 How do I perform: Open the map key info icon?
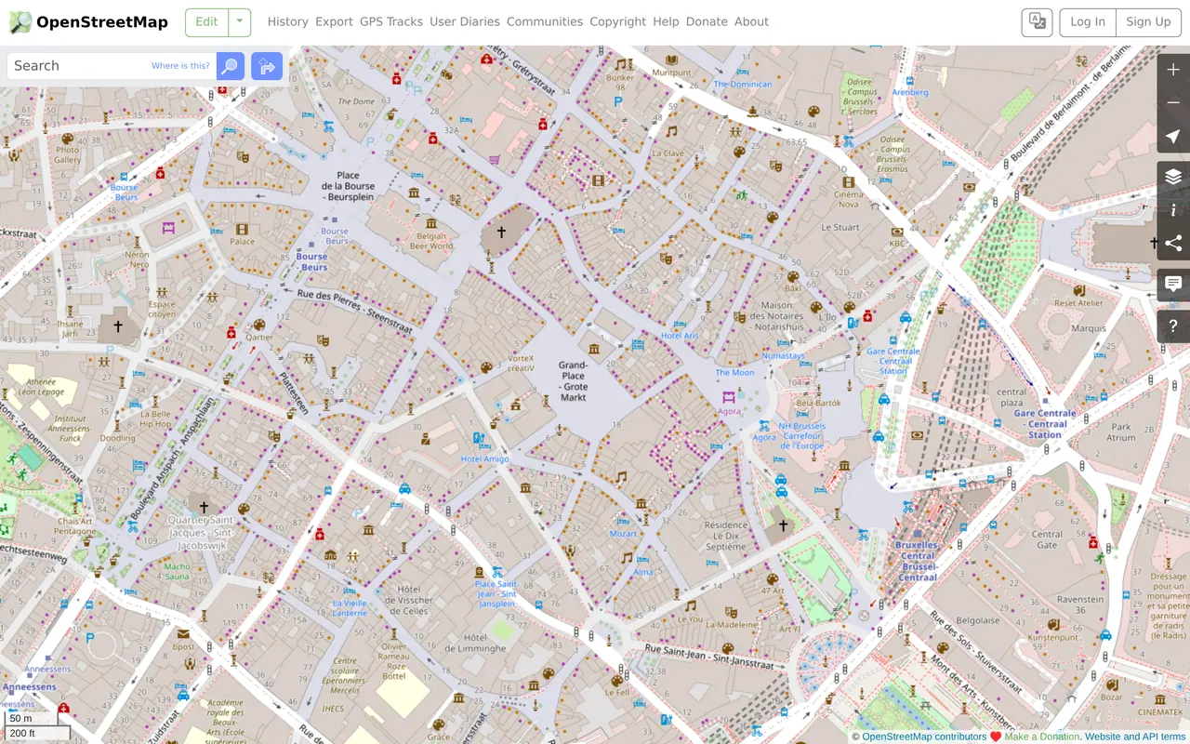click(1173, 210)
